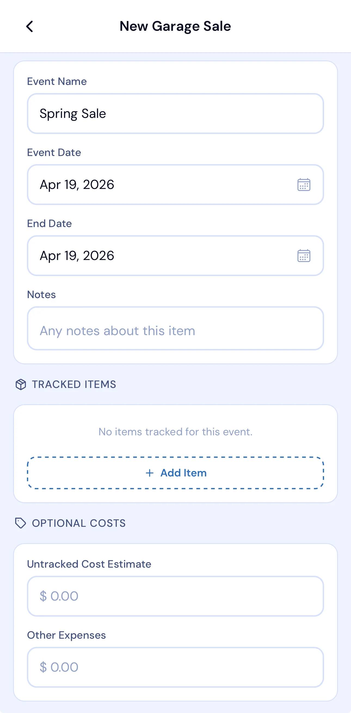Tap the Other Expenses amount field
The height and width of the screenshot is (713, 351).
pos(175,667)
